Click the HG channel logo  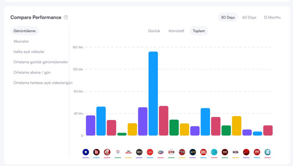(x=235, y=152)
